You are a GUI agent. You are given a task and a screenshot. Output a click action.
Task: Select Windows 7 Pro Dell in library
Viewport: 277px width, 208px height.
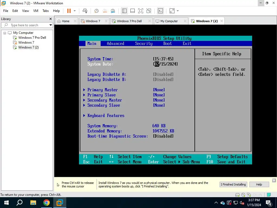click(32, 37)
